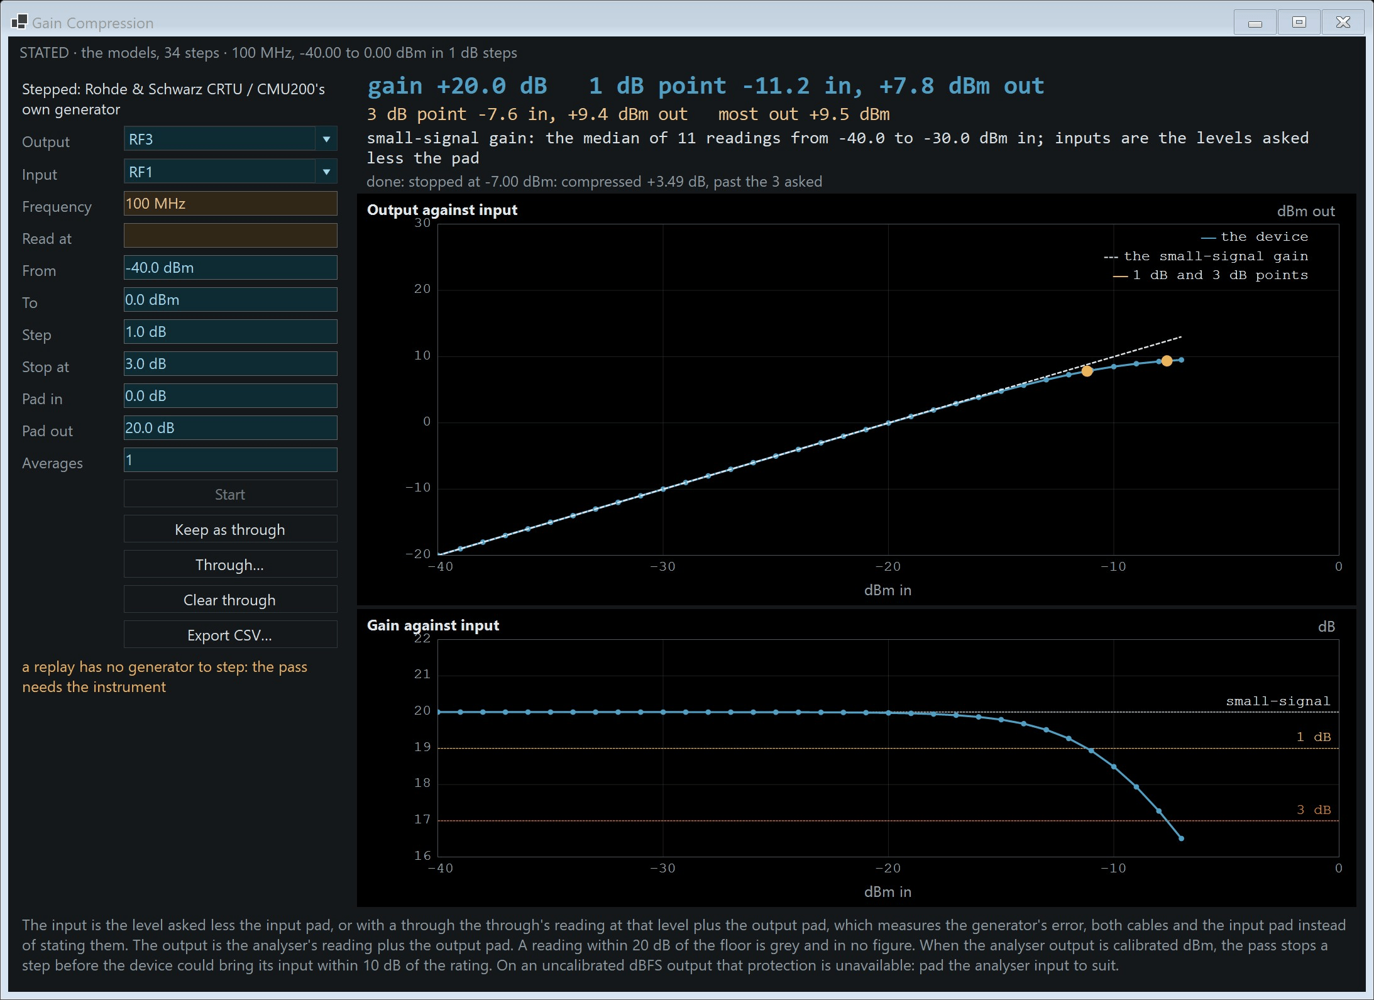Image resolution: width=1374 pixels, height=1000 pixels.
Task: Click the empty Read at field
Action: coord(230,236)
